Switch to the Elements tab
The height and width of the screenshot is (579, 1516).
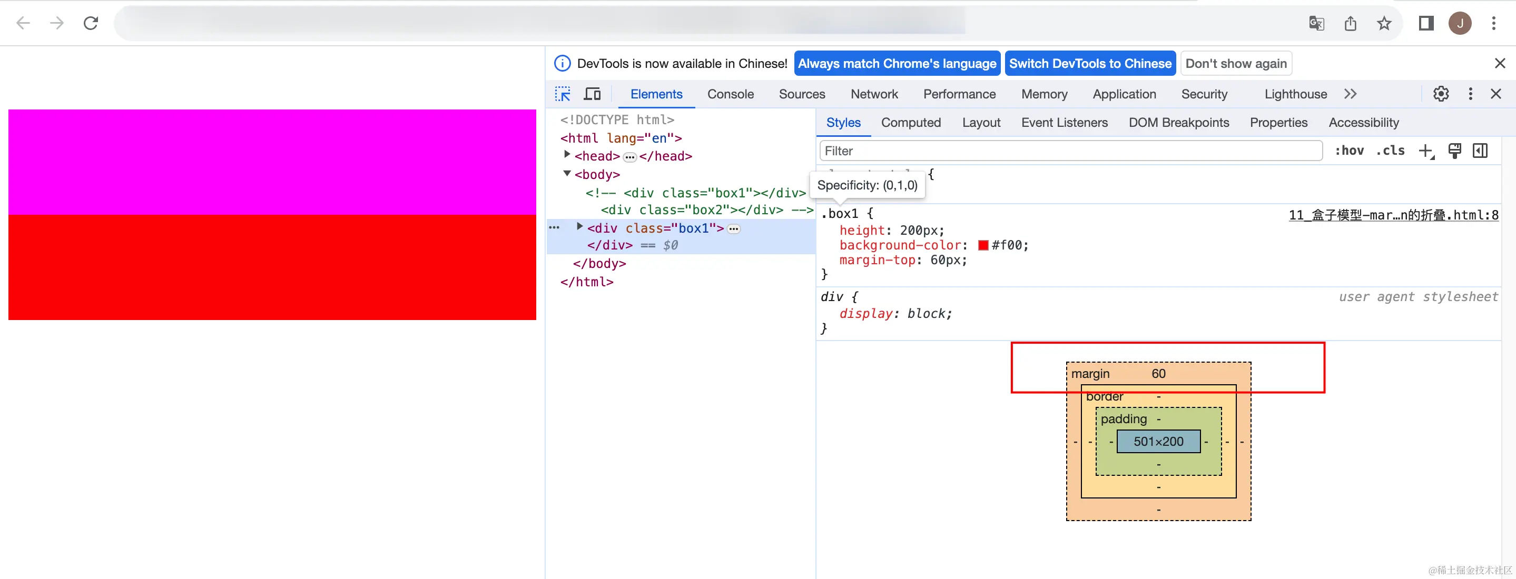656,94
